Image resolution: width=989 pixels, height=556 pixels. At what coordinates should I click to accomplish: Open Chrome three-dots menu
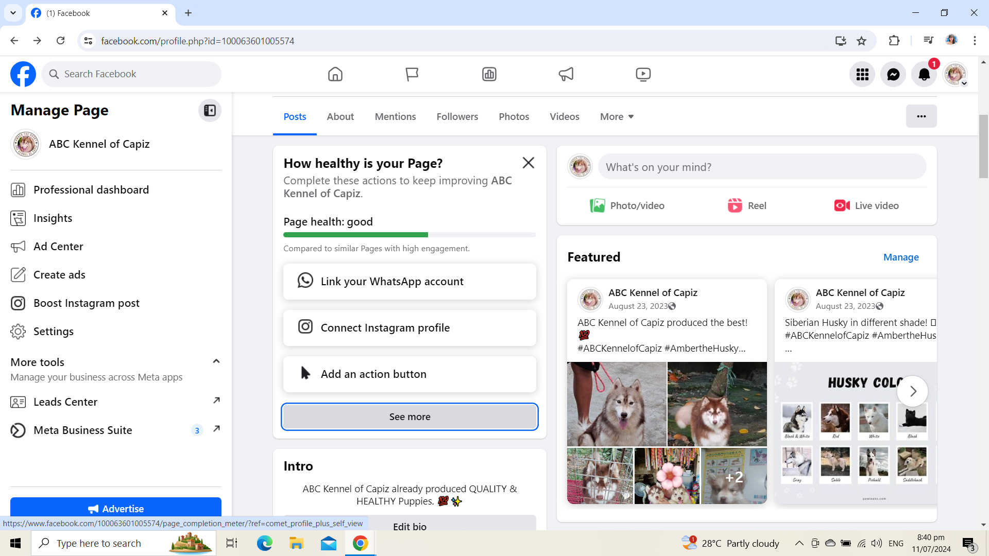[x=975, y=41]
